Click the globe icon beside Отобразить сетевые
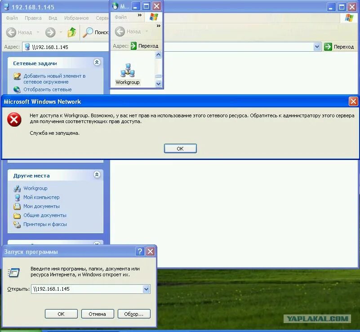 [17, 90]
